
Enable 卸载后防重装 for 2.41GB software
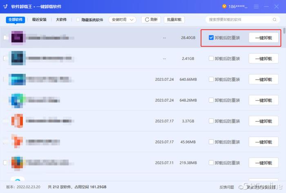(x=211, y=58)
